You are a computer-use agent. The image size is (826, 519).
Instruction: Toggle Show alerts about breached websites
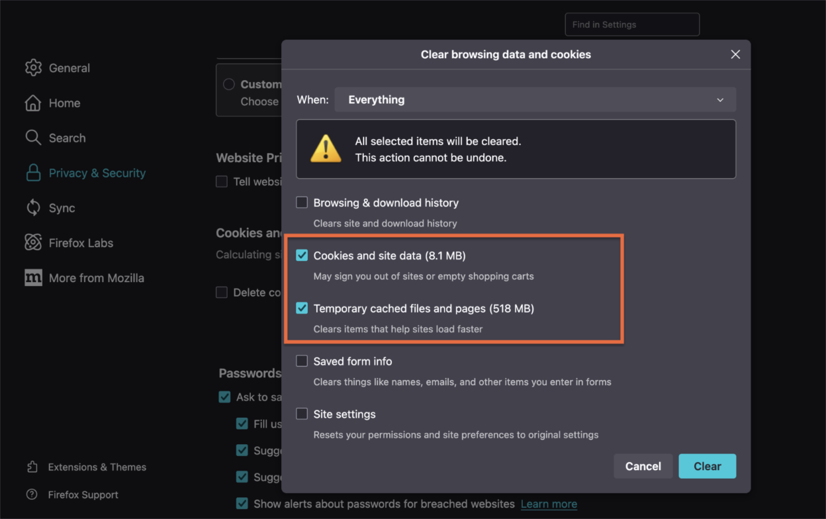tap(242, 504)
